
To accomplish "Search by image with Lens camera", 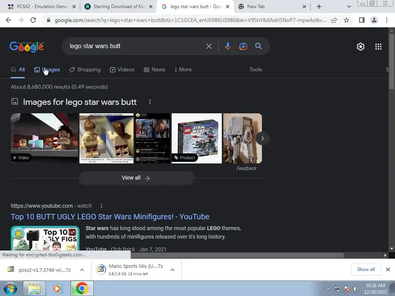I will 243,46.
